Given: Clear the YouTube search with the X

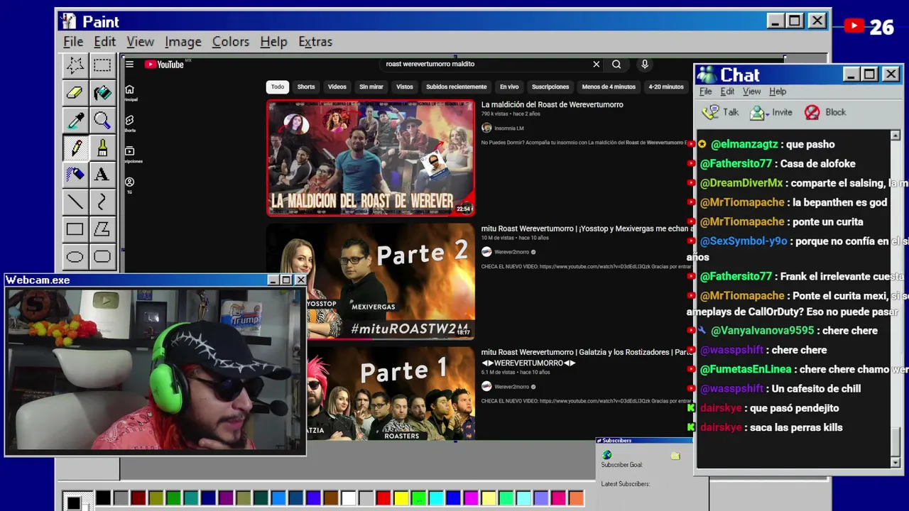Looking at the screenshot, I should pos(597,64).
